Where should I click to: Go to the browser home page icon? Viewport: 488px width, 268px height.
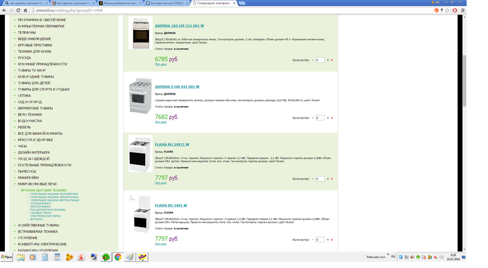(26, 10)
